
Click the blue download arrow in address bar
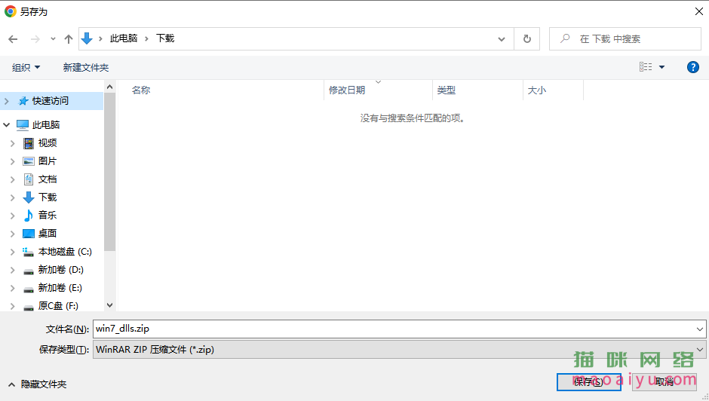click(87, 39)
